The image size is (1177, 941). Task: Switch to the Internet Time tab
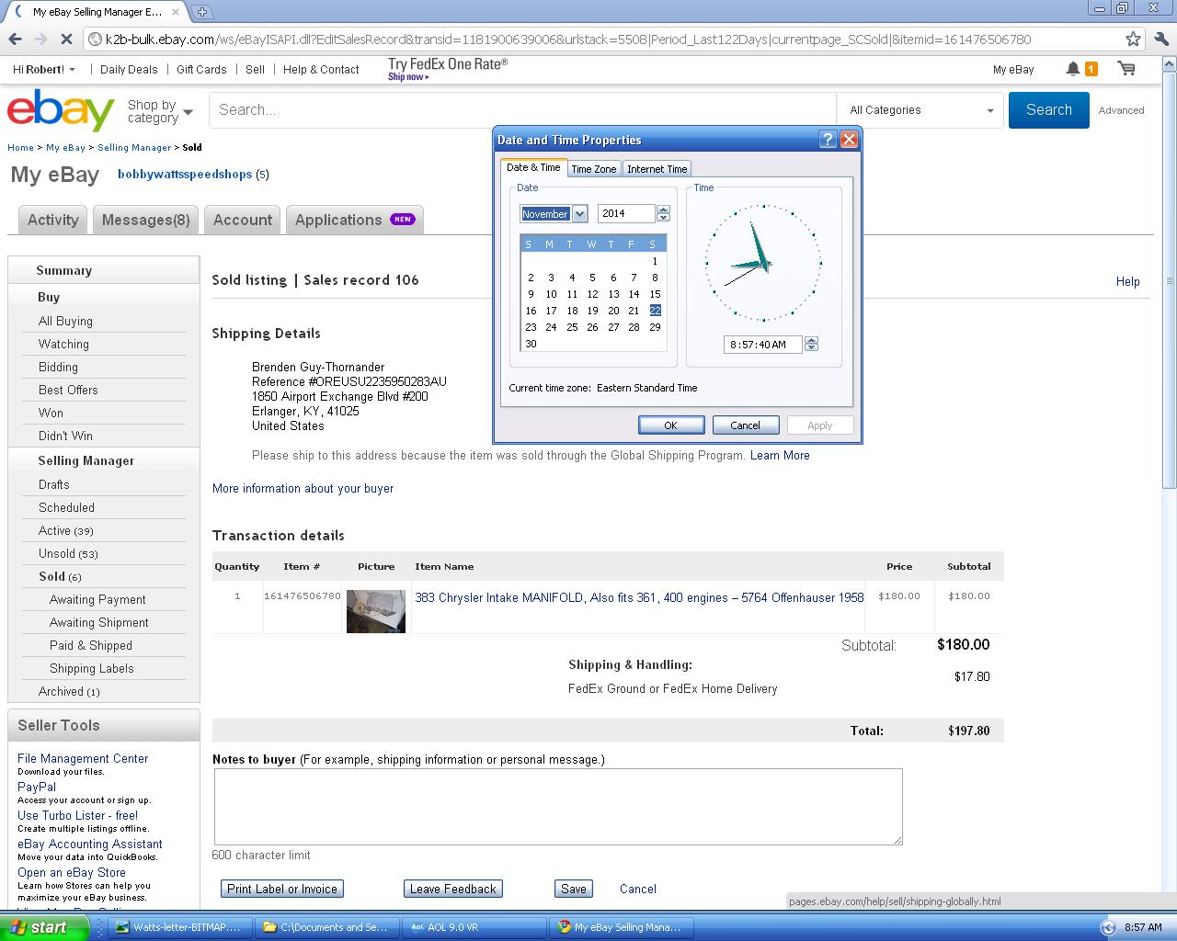[657, 169]
